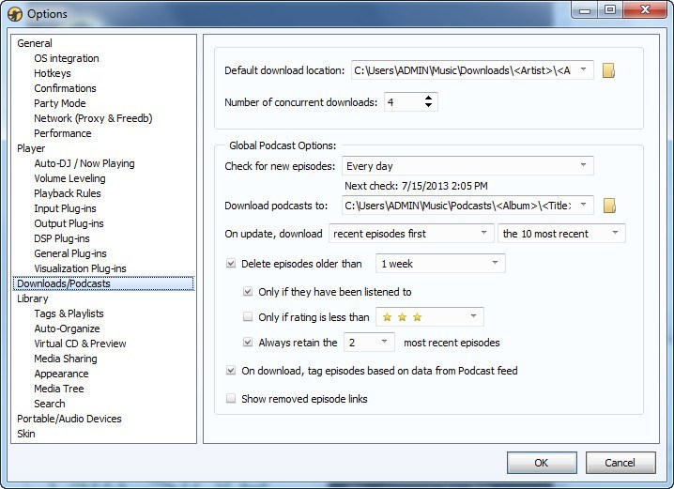Open Media Tree settings
The image size is (674, 489).
59,389
